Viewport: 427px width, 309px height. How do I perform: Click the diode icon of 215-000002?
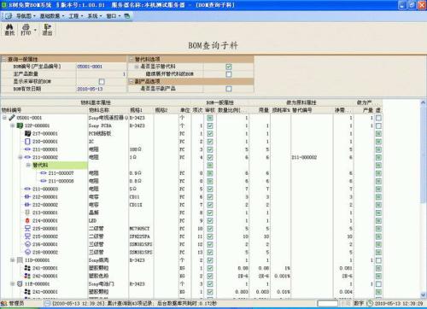(x=27, y=236)
